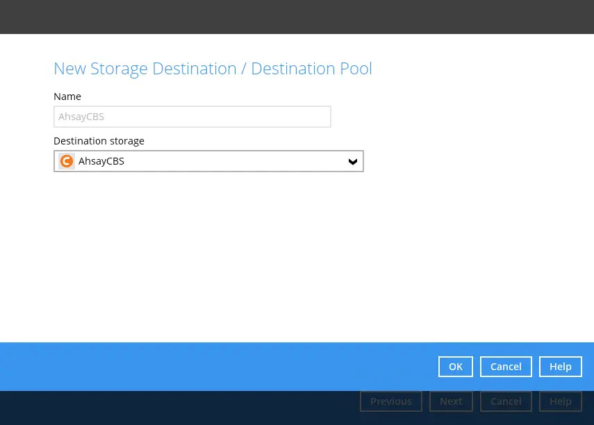Click the dimmed Previous button
Screen dimensions: 594x425
coord(390,401)
